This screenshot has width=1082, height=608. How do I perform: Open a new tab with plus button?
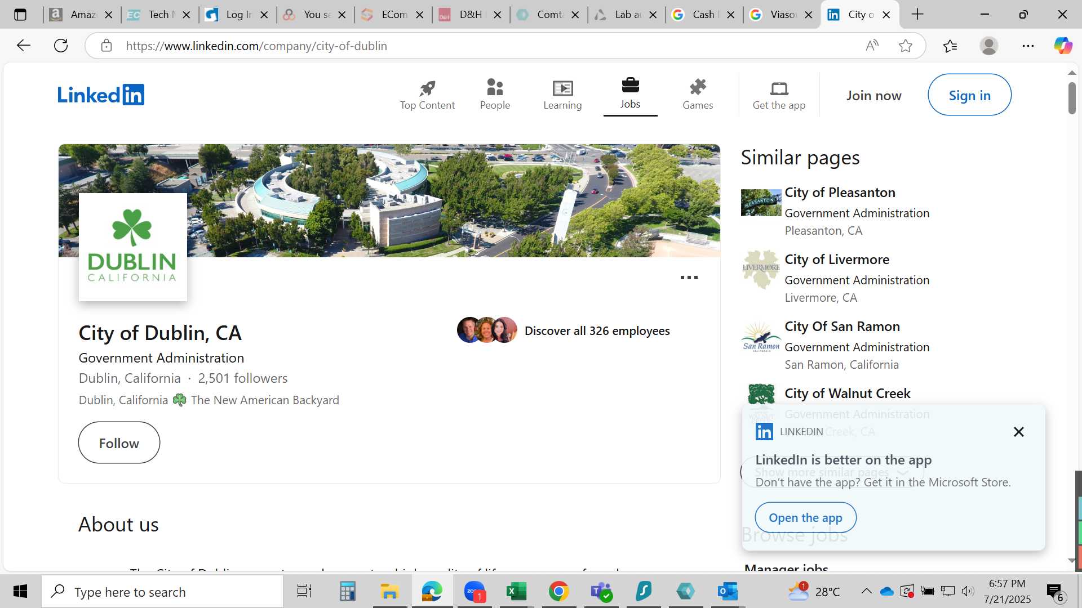[x=917, y=15]
